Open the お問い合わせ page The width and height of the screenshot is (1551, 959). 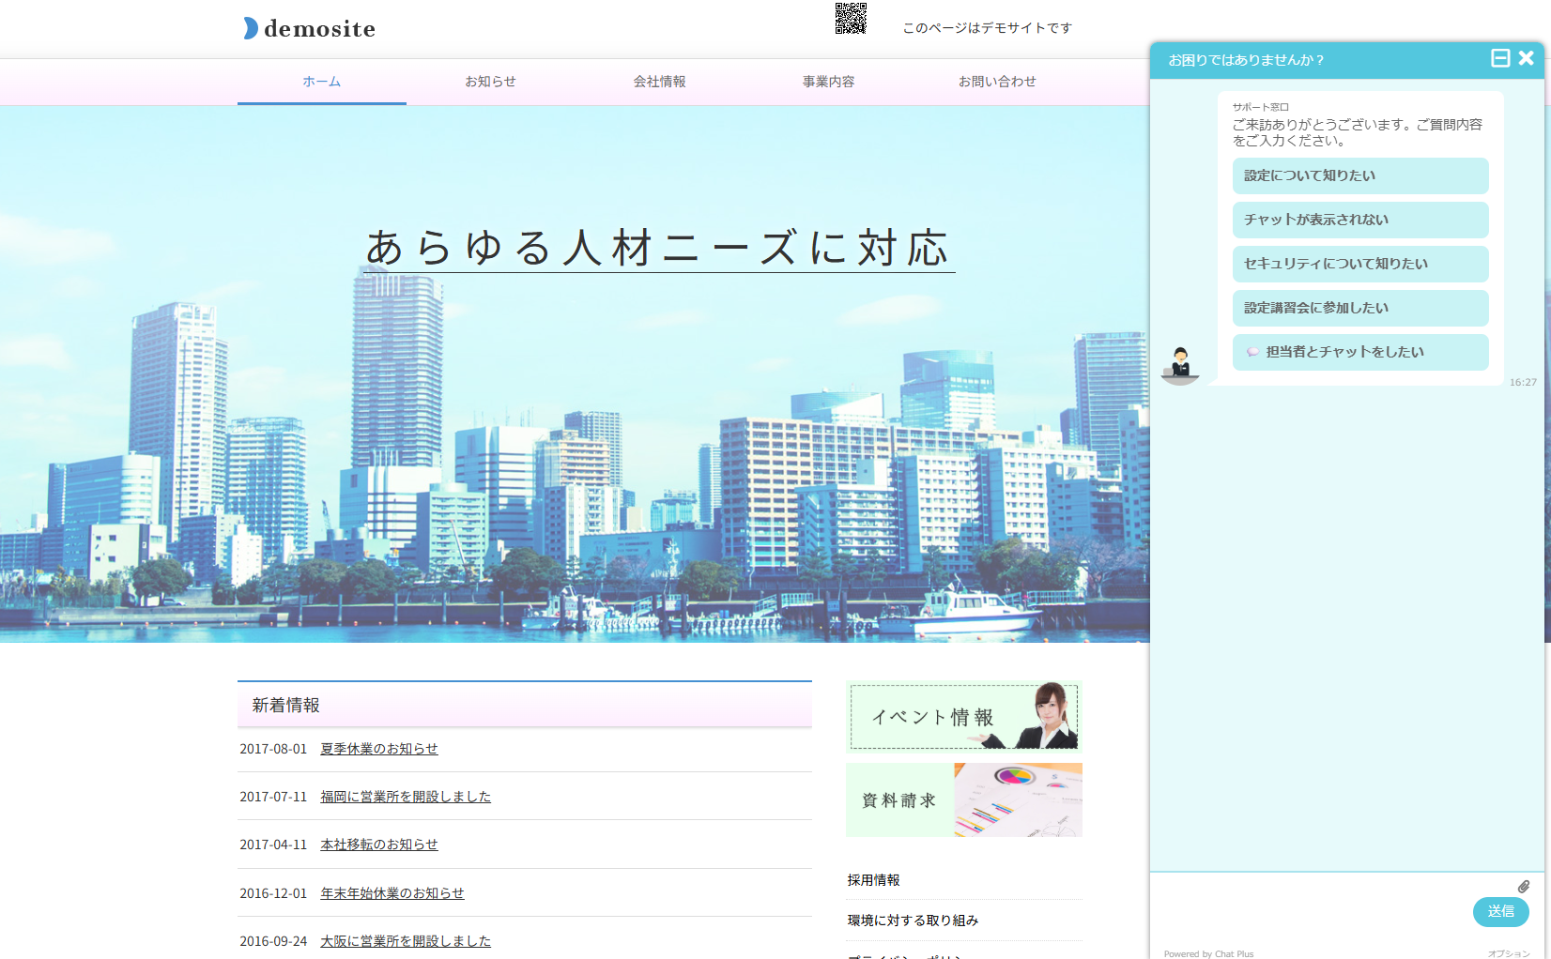tap(997, 82)
